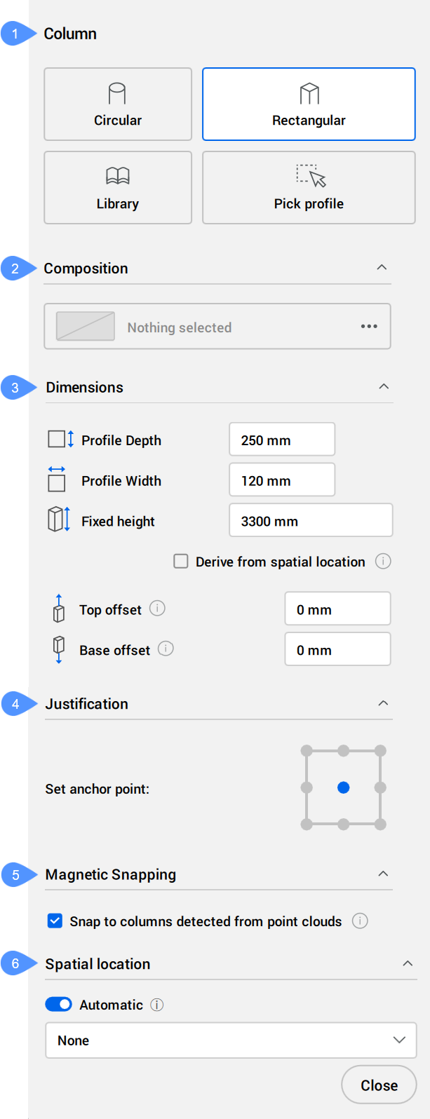This screenshot has height=1119, width=430.
Task: Click info icon beside Derive from spatial location
Action: point(383,561)
